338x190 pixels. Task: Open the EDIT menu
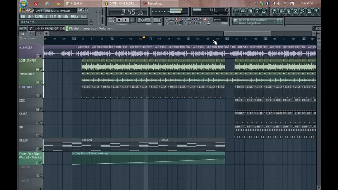pyautogui.click(x=30, y=16)
